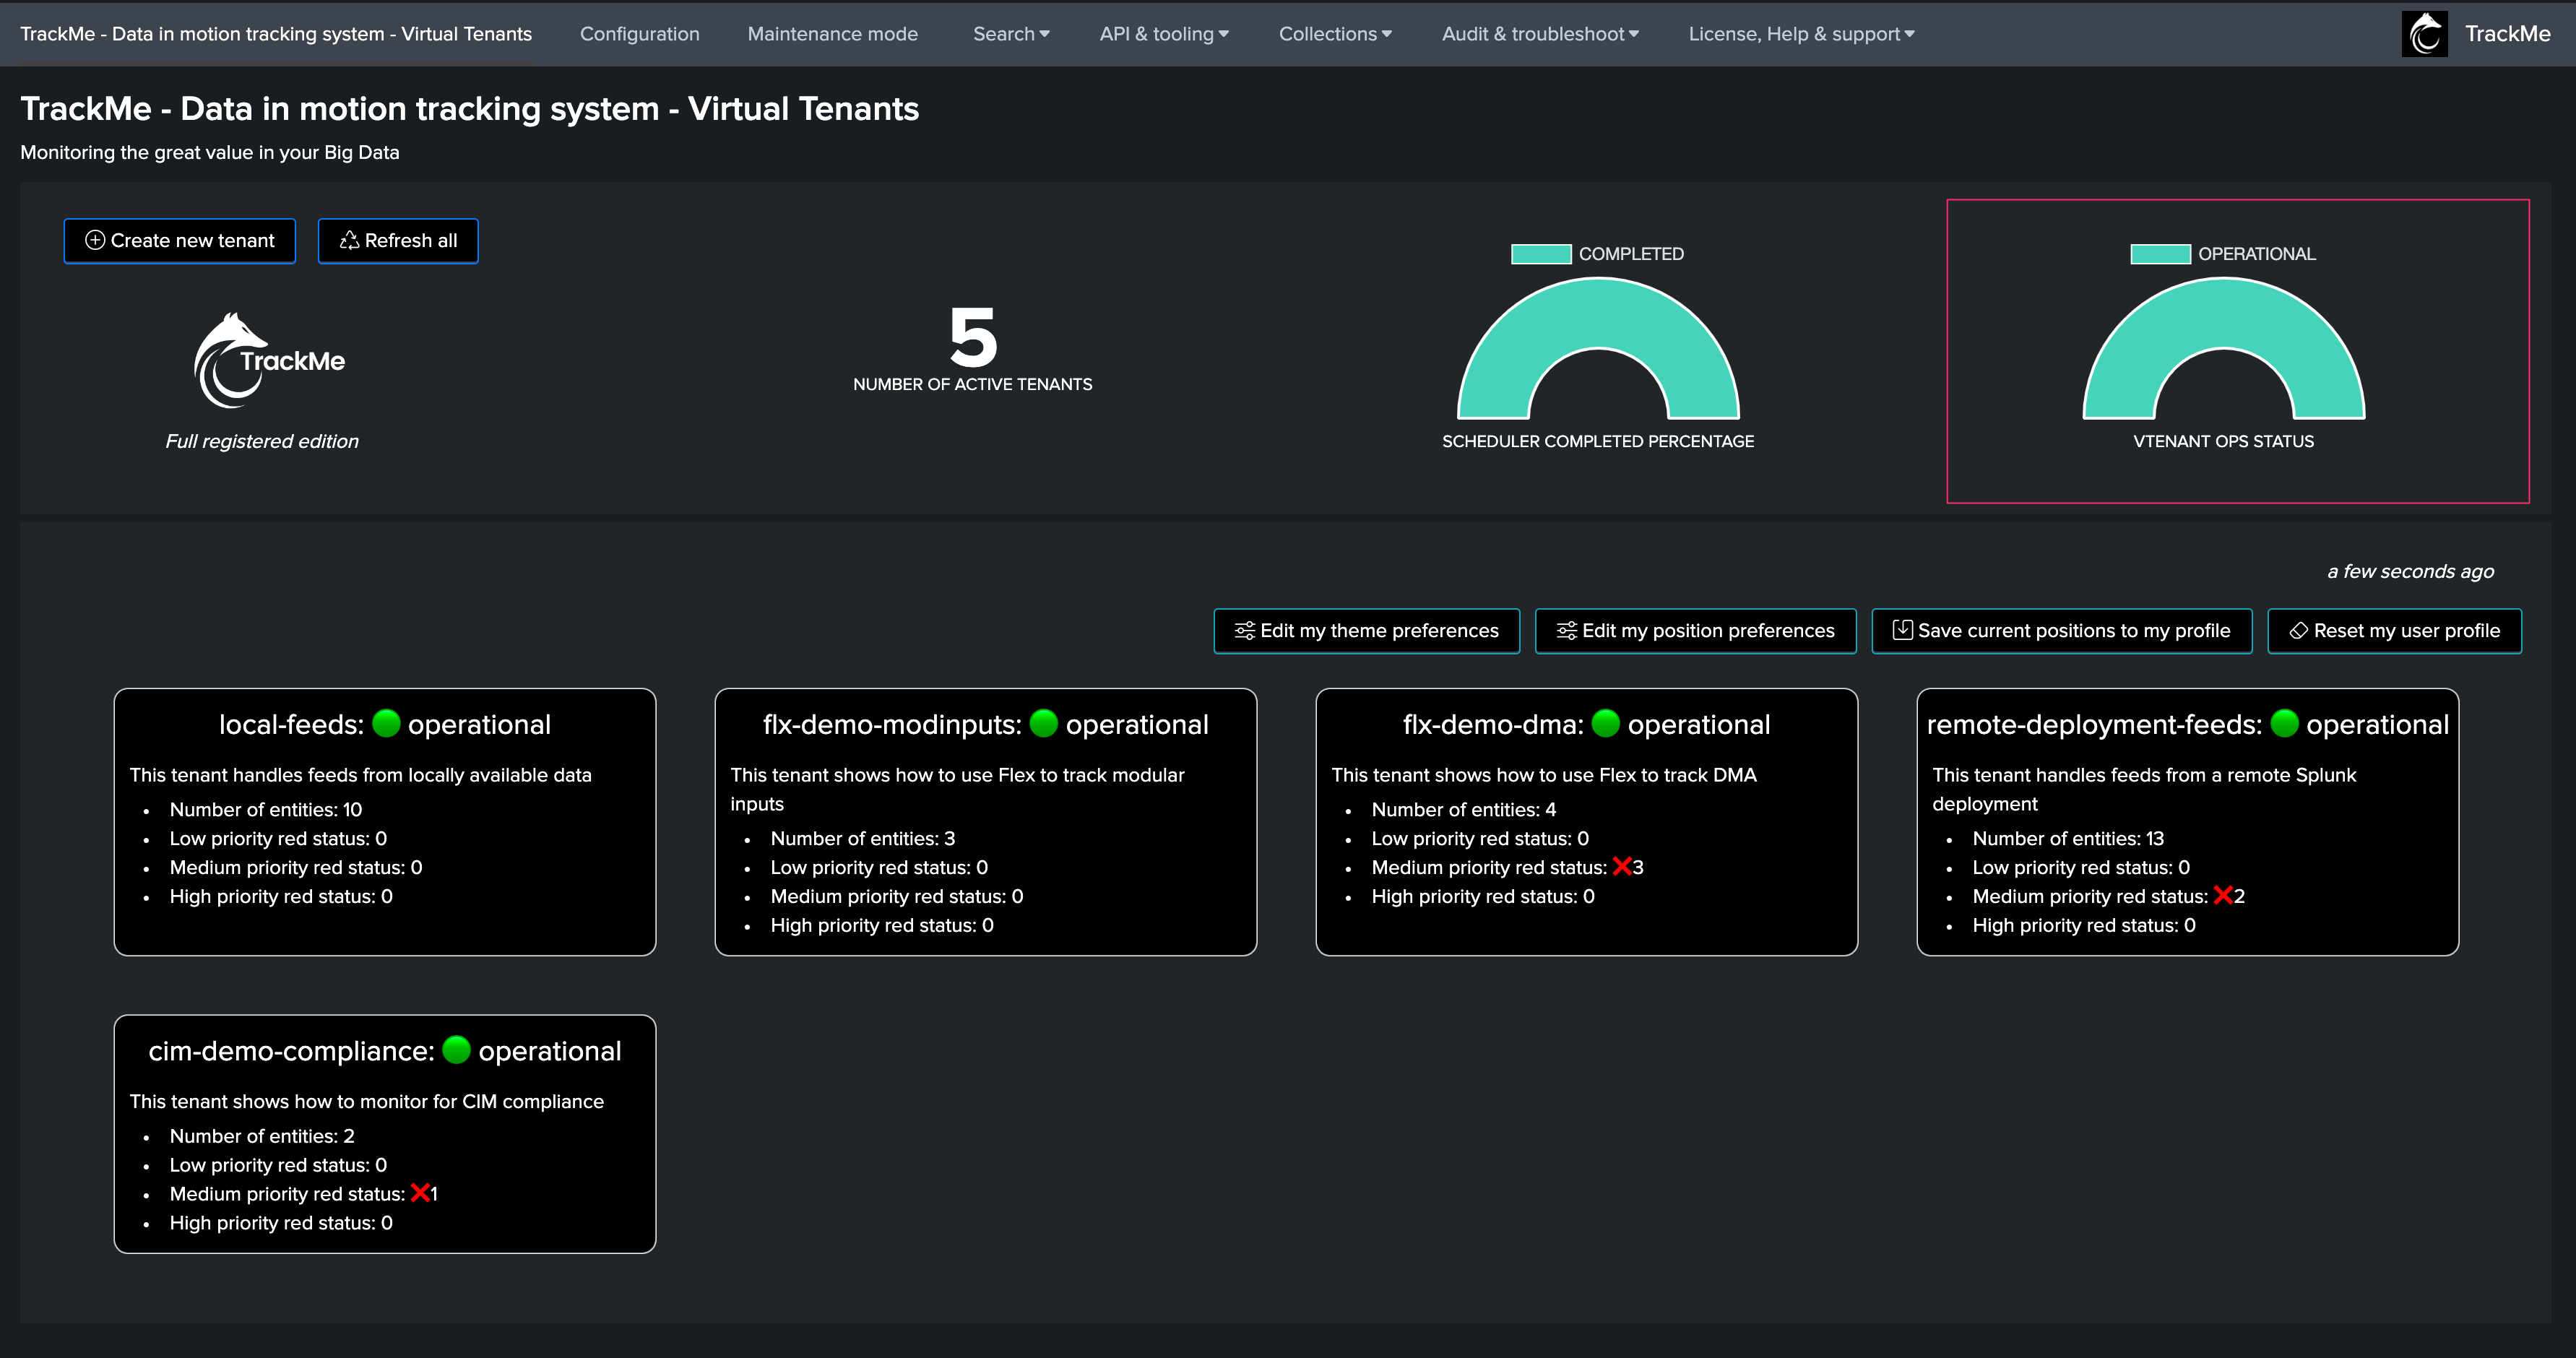Click "a few seconds ago" refresh timestamp
The width and height of the screenshot is (2576, 1358).
2411,571
